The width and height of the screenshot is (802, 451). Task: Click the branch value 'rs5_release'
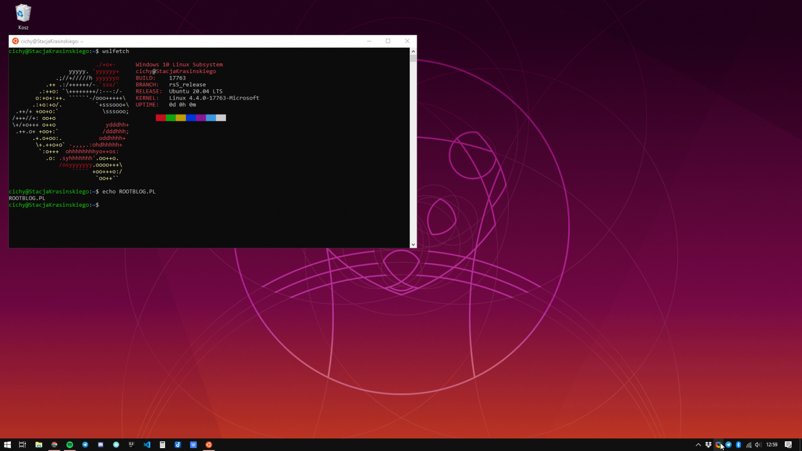point(187,85)
